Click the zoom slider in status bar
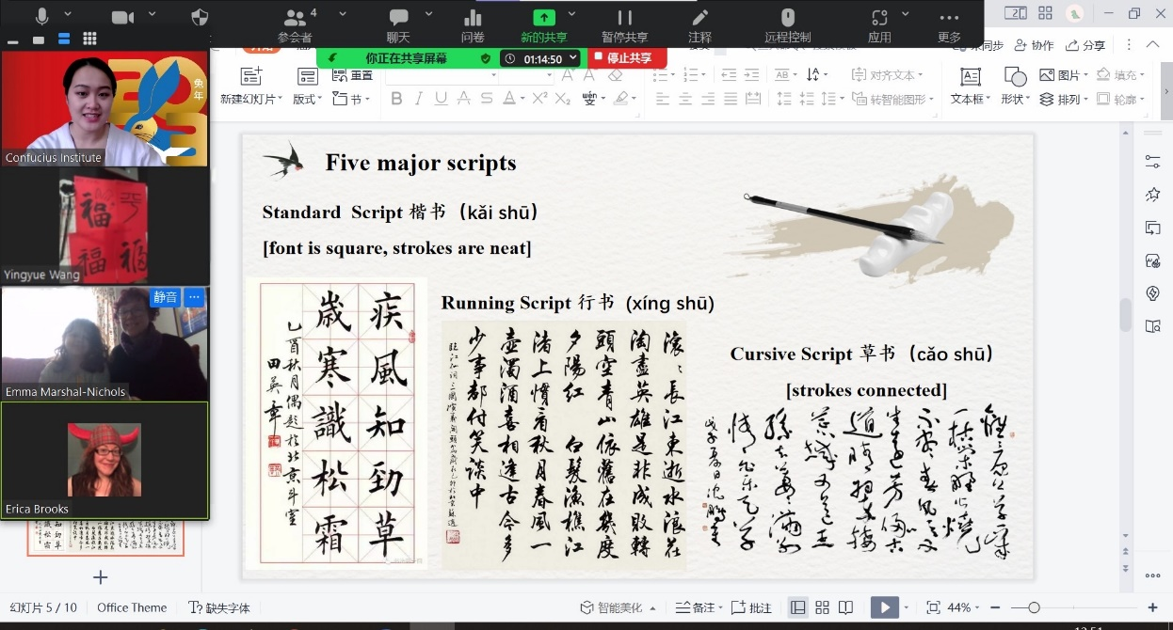 [1034, 607]
